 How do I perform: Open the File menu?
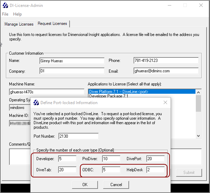coord(5,14)
